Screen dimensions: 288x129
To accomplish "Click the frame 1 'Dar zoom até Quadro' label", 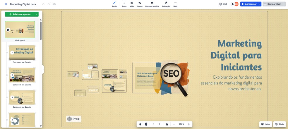I will point(22,62).
